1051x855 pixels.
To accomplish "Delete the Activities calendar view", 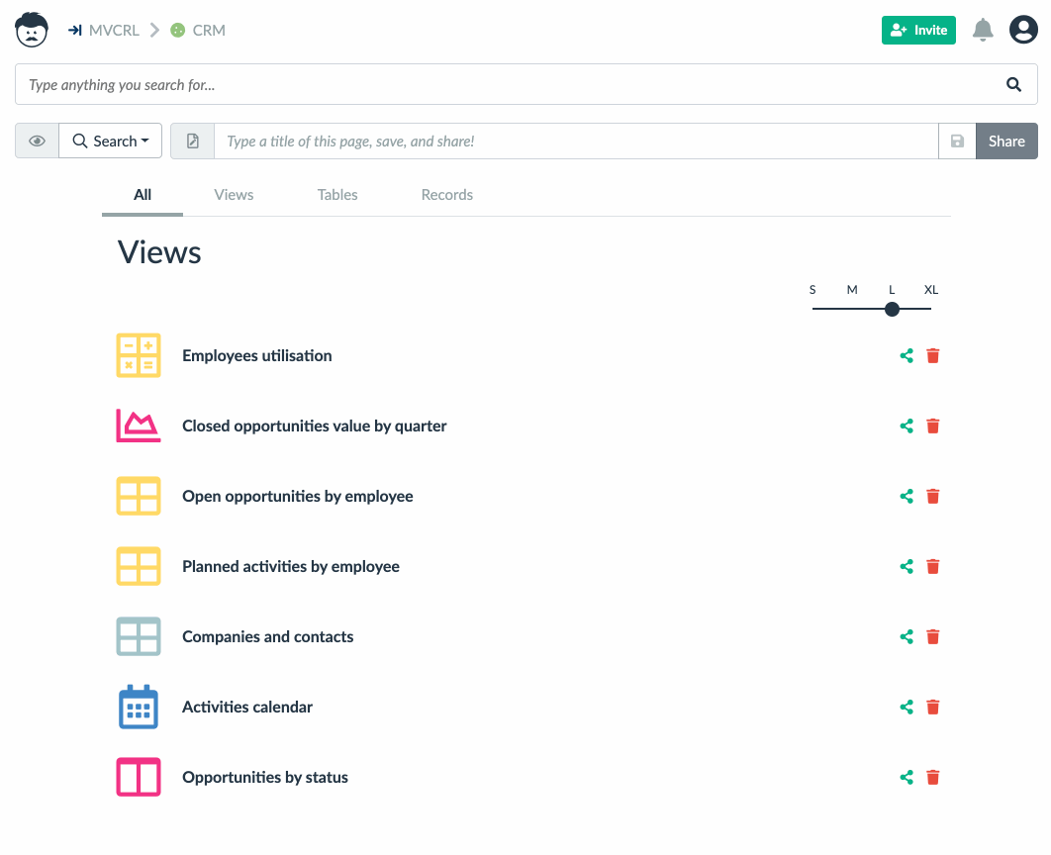I will [933, 707].
